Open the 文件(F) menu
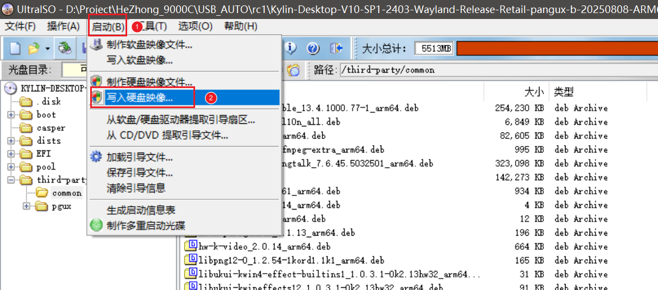Viewport: 658px width, 290px height. pyautogui.click(x=20, y=26)
